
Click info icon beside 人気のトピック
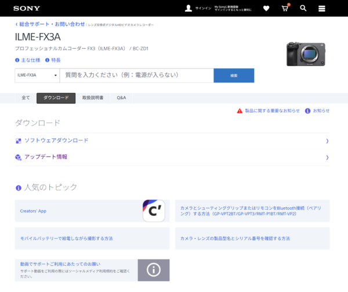pos(19,188)
